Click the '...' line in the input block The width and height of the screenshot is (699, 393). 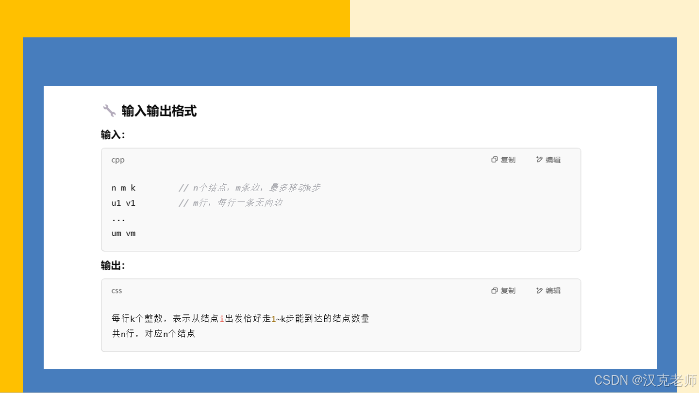118,219
